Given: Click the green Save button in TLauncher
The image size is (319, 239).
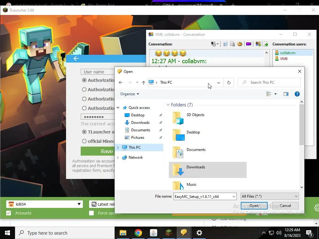Looking at the screenshot, I should 98,151.
